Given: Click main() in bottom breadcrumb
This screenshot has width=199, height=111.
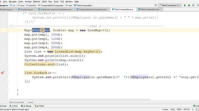Looking at the screenshot, I should 30,102.
